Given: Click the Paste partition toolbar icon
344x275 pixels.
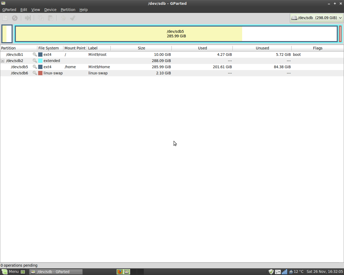Looking at the screenshot, I should click(x=50, y=18).
